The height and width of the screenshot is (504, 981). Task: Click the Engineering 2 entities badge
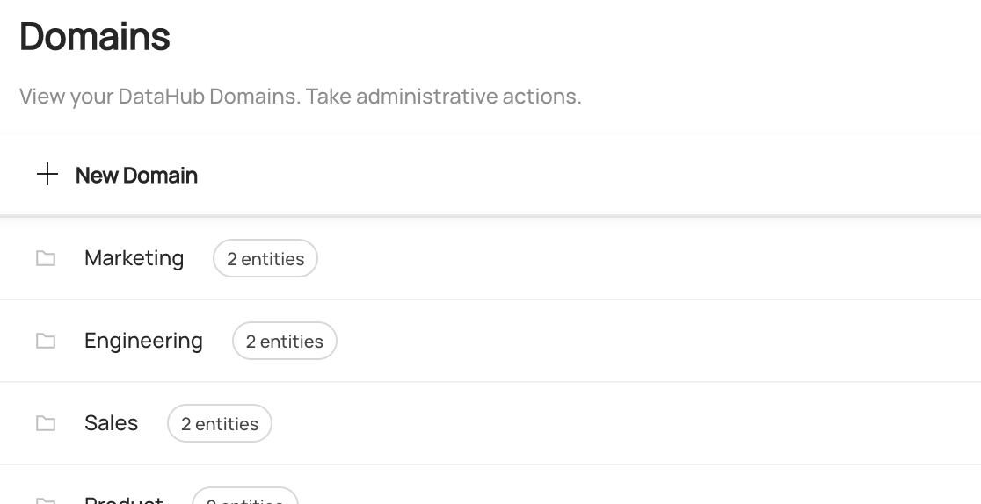(x=285, y=342)
